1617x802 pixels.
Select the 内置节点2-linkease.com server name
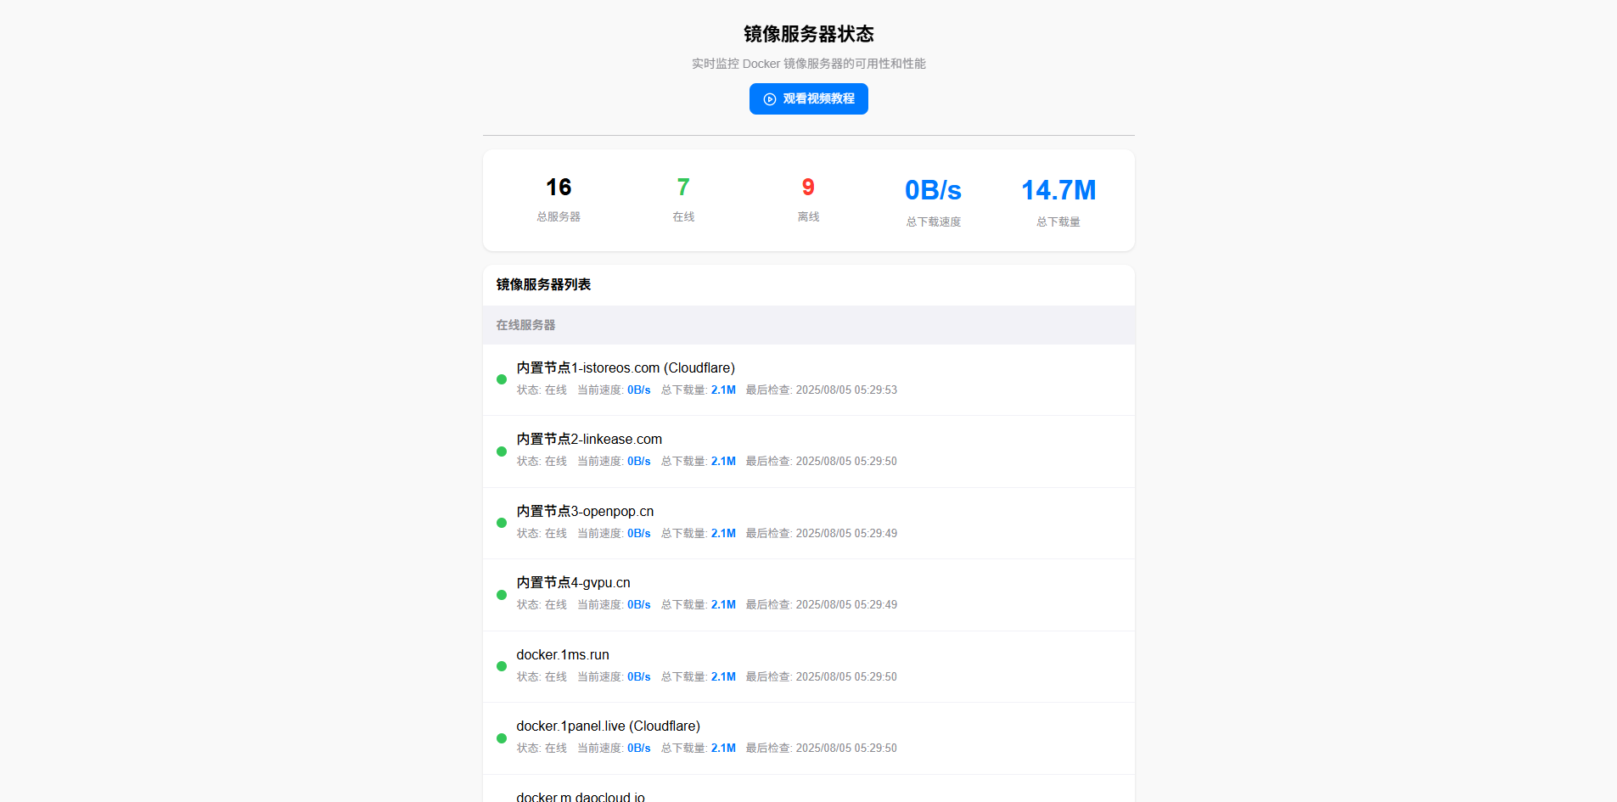pos(588,439)
